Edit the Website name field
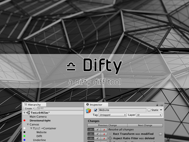 point(122,110)
